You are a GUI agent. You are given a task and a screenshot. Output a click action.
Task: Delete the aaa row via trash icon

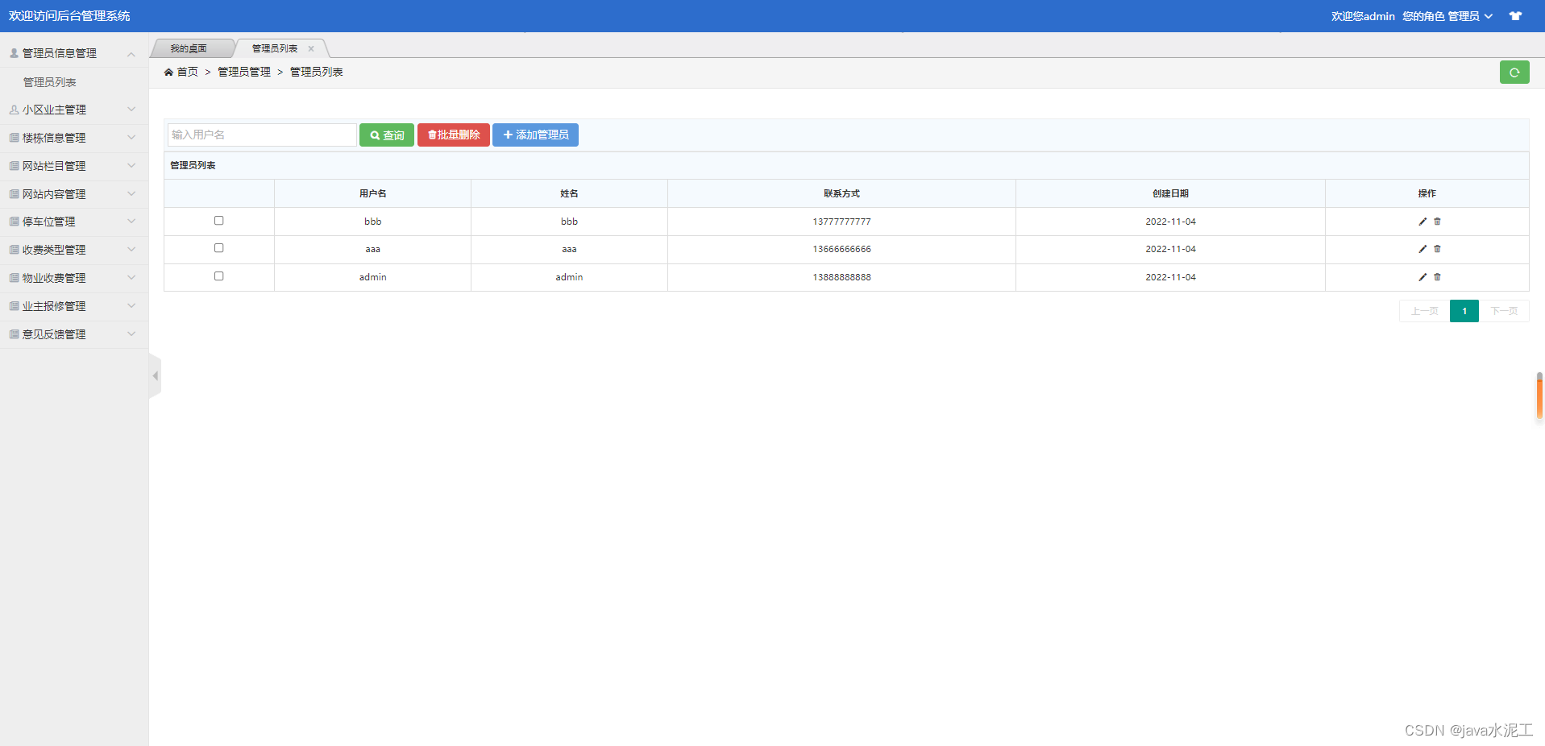(x=1437, y=249)
